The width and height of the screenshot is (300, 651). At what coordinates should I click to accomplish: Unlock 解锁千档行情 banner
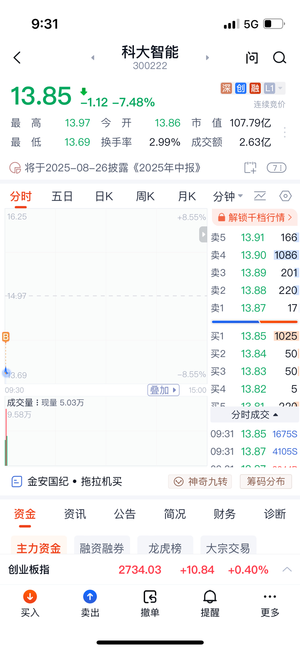255,217
